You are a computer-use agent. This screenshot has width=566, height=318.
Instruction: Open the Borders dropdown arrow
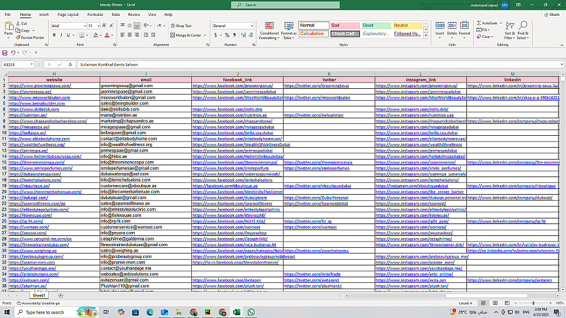[87, 36]
